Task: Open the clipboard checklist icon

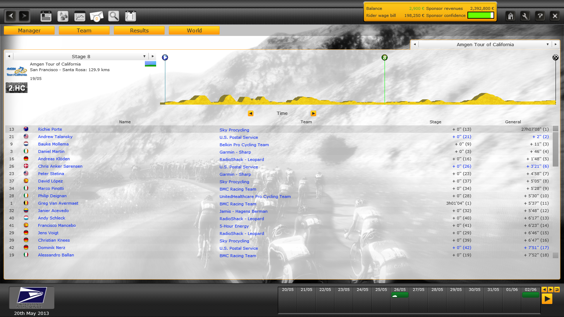Action: 130,16
